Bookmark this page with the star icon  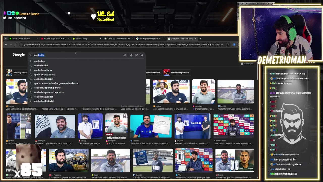(x=227, y=45)
